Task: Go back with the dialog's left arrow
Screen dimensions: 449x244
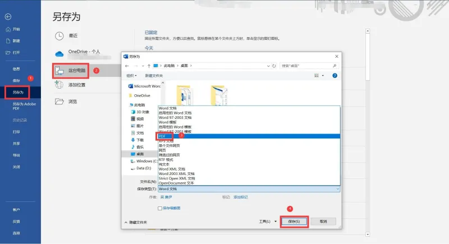Action: coord(127,66)
